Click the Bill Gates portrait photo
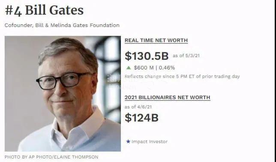The image size is (276, 162). (63, 94)
